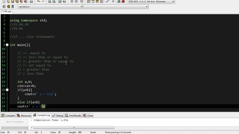
Task: Click the 'cin>>a>>b;' line
Action: tap(27, 86)
